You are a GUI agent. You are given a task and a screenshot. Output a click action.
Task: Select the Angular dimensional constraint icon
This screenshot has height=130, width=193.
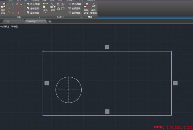click(x=59, y=8)
